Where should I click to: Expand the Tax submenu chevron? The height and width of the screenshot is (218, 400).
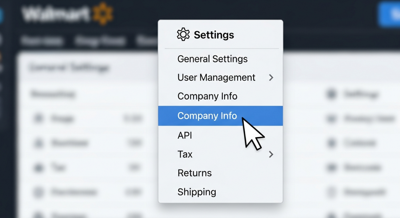[x=271, y=154]
